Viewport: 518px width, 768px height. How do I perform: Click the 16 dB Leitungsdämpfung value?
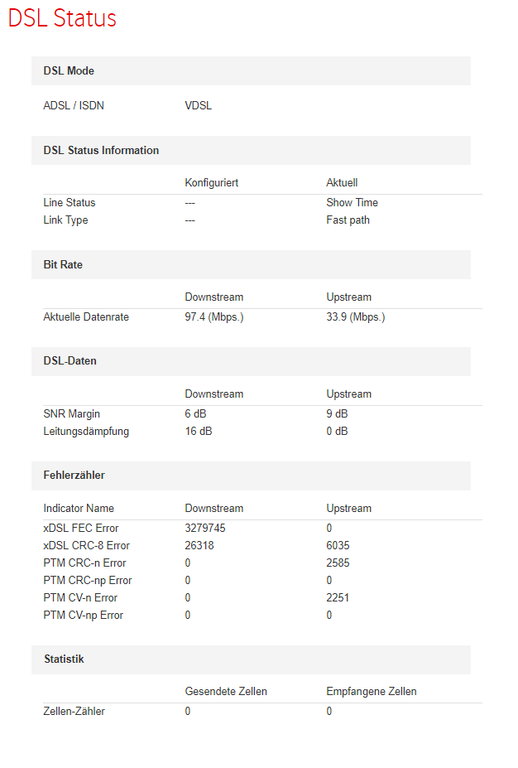tap(199, 432)
